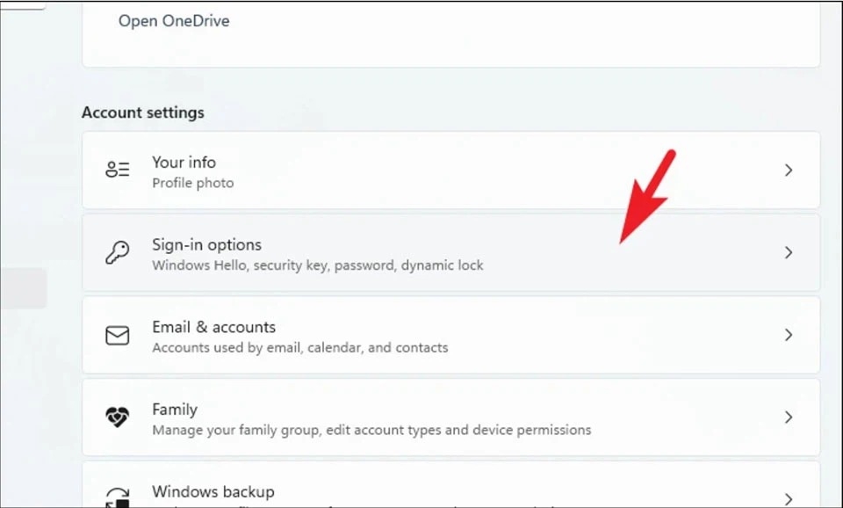The image size is (843, 508).
Task: Click the Family heart icon
Action: coord(117,417)
